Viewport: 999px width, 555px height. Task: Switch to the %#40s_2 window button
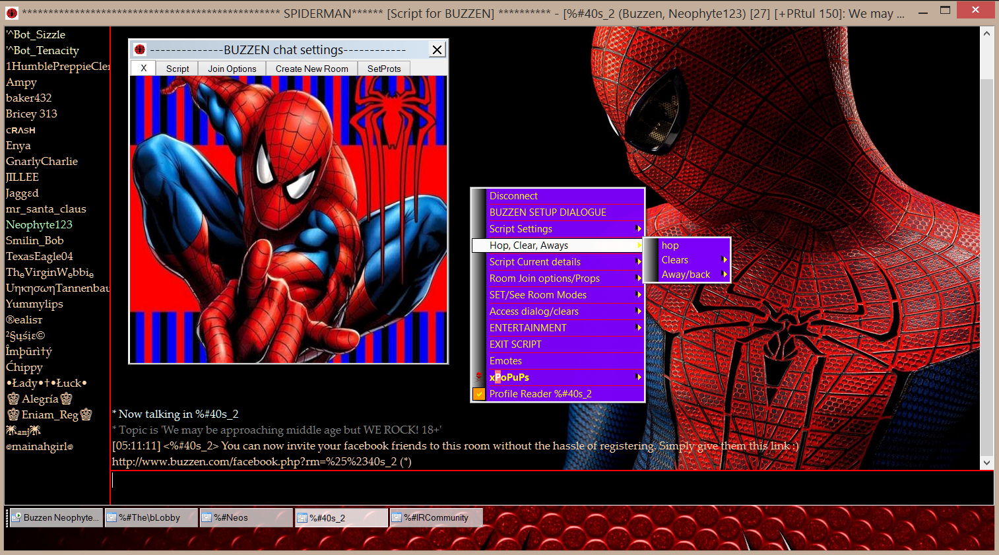tap(341, 517)
